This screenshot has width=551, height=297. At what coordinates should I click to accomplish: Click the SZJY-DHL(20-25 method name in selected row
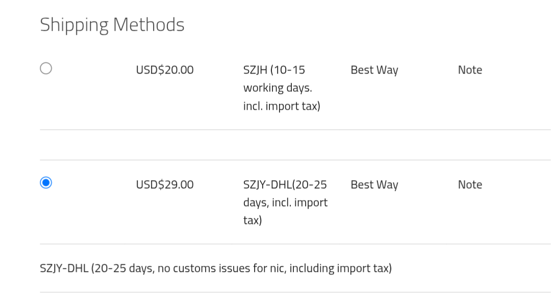(285, 185)
